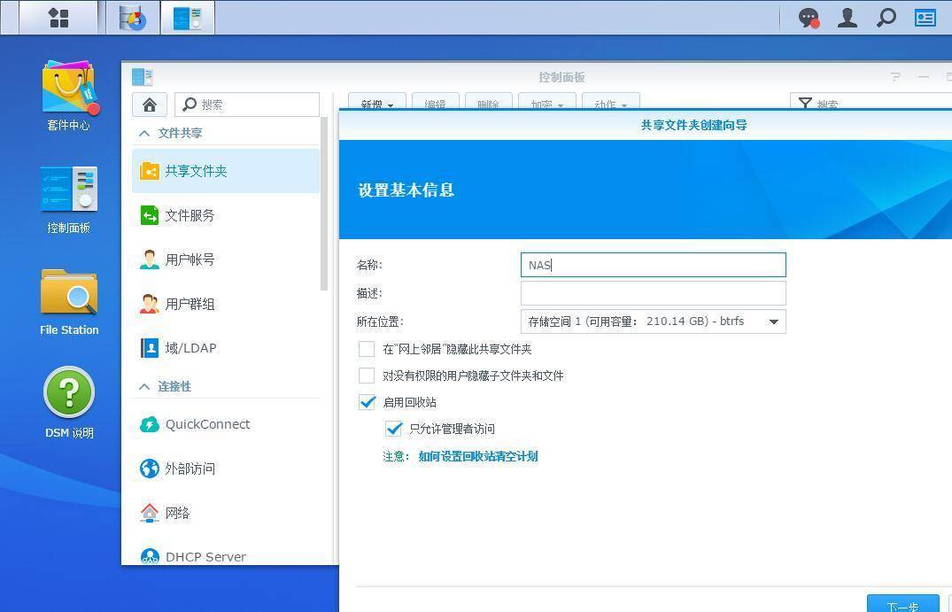The height and width of the screenshot is (612, 952).
Task: Open 如何设置回收站清空计划 link
Action: click(478, 456)
